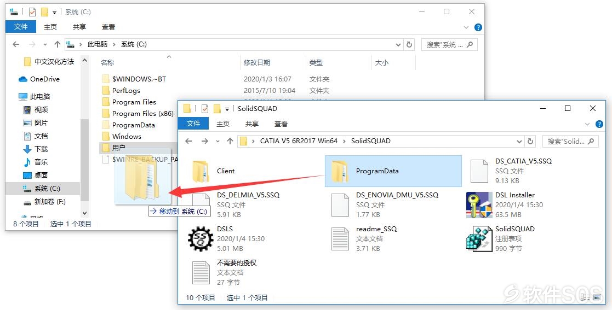Go back in SolidSQUAD window
The image size is (612, 310).
189,141
